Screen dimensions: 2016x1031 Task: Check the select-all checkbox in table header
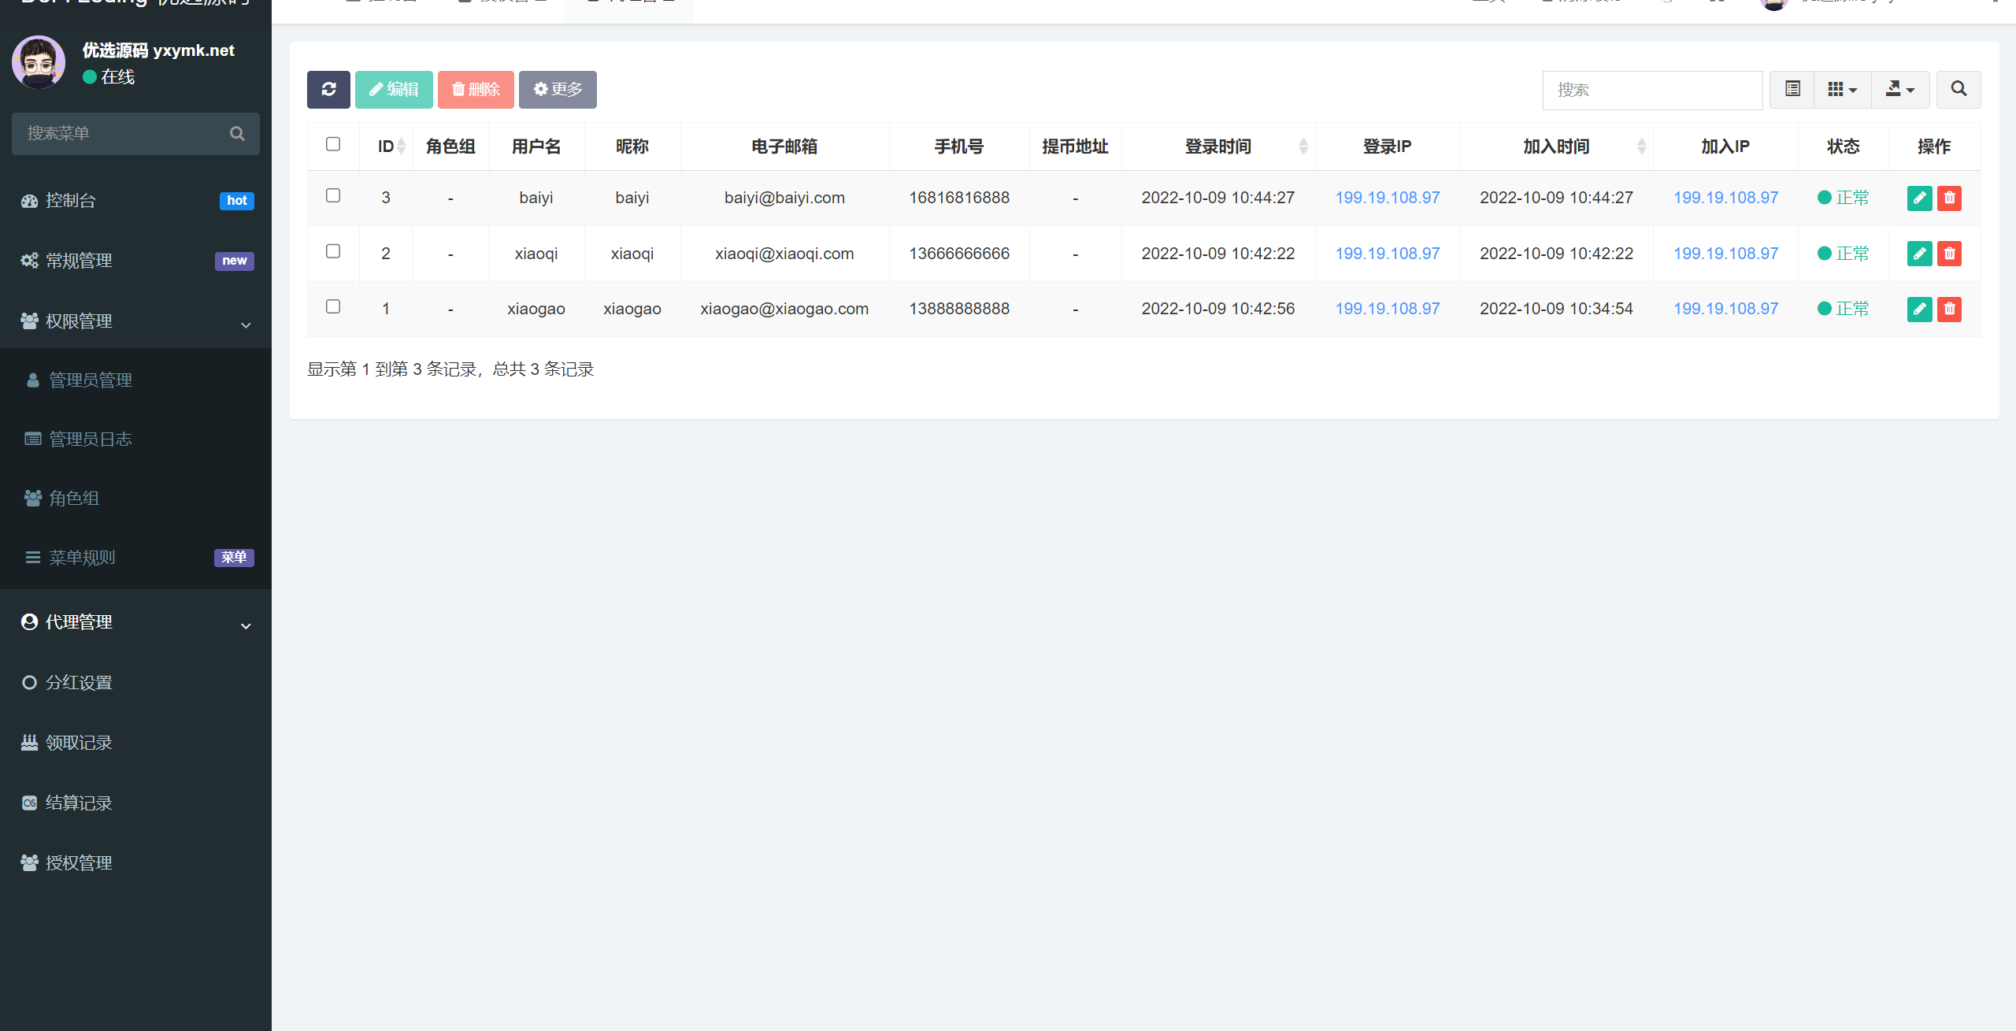[x=333, y=144]
